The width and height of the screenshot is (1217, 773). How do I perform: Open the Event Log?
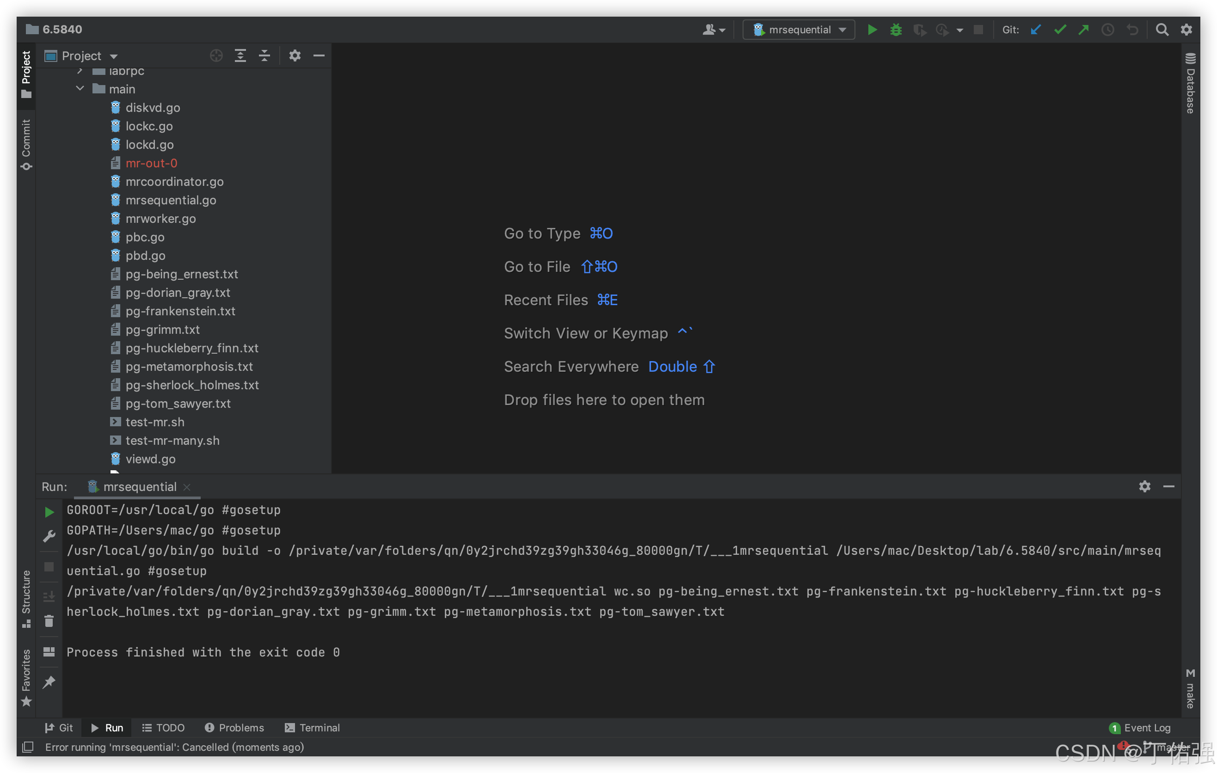click(x=1140, y=728)
